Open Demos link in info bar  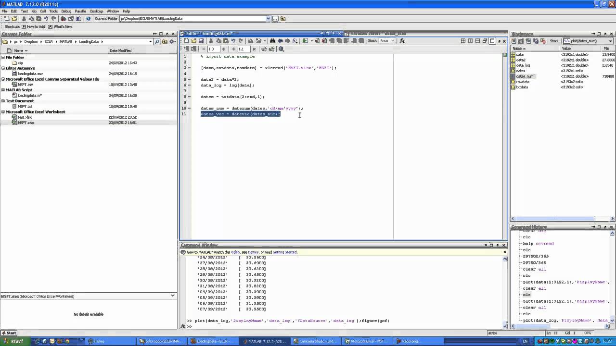253,252
